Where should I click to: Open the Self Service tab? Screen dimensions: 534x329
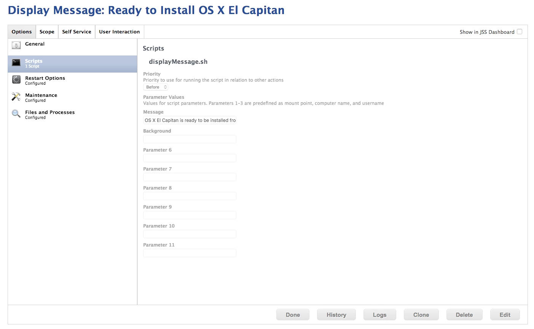point(77,32)
